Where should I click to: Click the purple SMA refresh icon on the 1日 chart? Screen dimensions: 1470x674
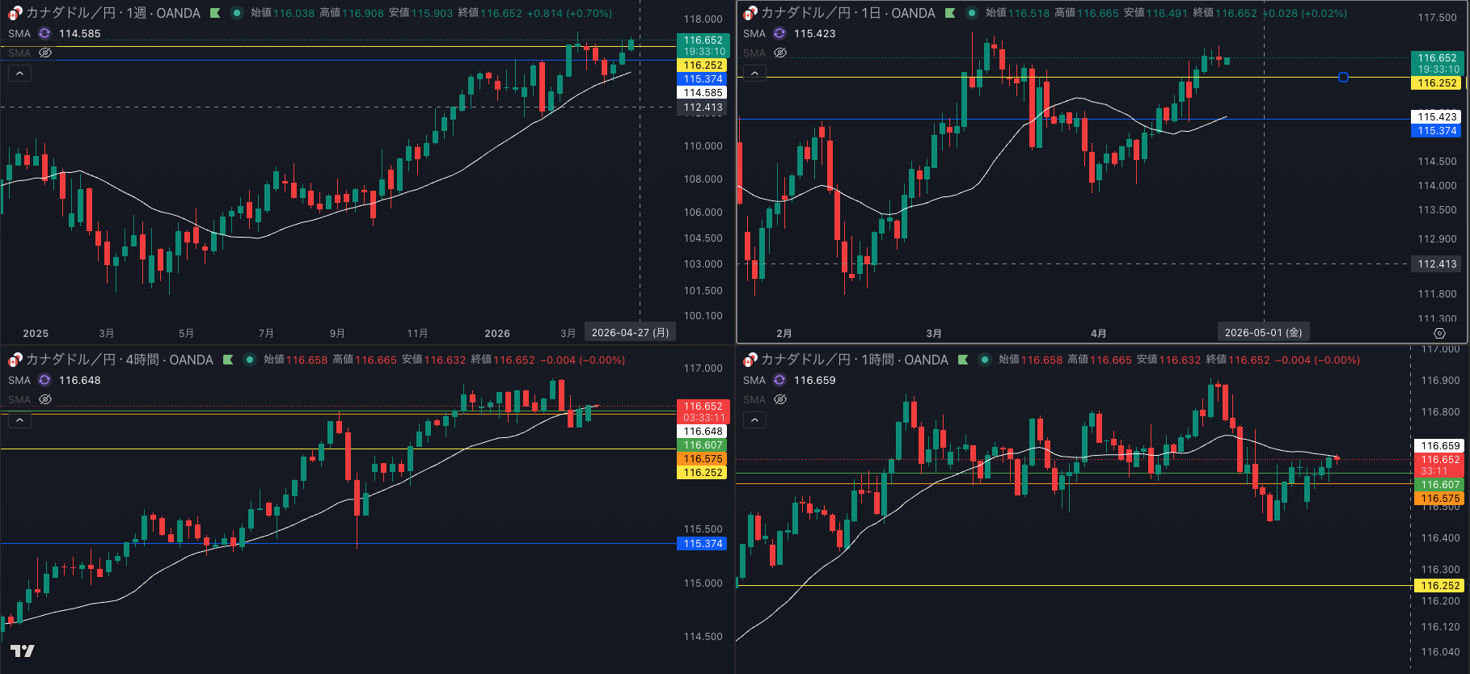click(x=779, y=33)
